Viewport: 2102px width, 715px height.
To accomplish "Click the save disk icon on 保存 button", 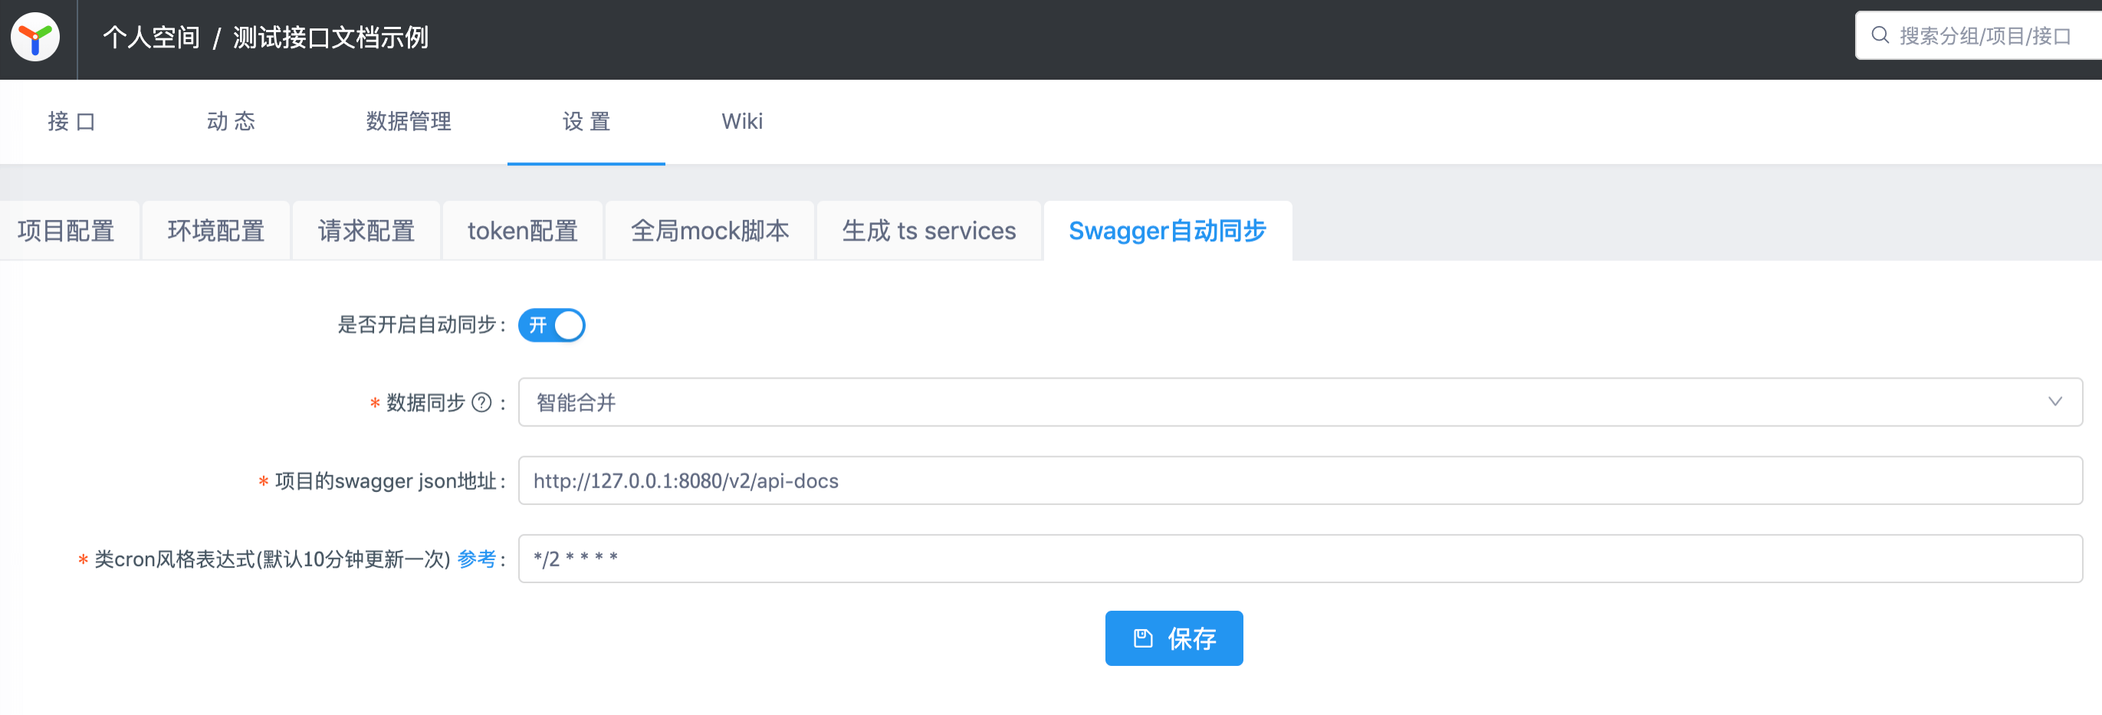I will [x=1144, y=638].
